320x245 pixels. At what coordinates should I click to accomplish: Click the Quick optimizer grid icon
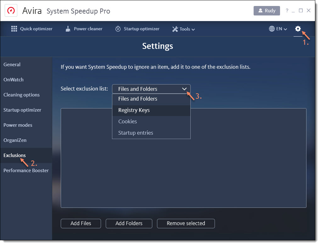(14, 29)
